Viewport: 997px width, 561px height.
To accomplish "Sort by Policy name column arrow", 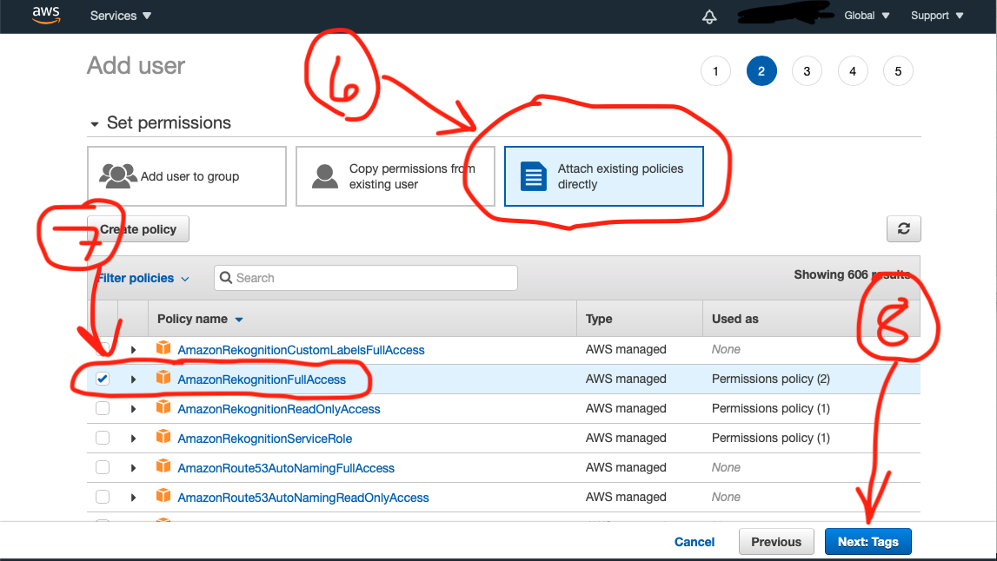I will pyautogui.click(x=239, y=320).
